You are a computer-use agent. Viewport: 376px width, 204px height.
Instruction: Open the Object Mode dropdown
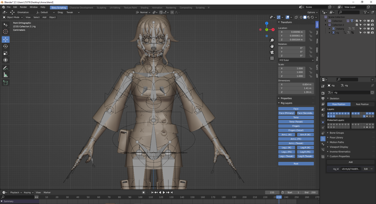pos(13,17)
